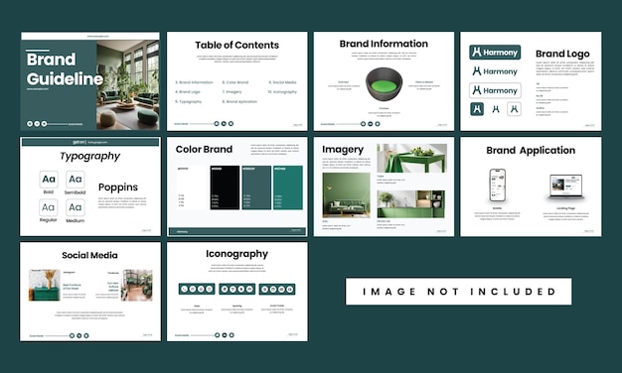Pick the white color swatch in Color Brand
Viewport: 622px width, 373px height.
pyautogui.click(x=192, y=187)
